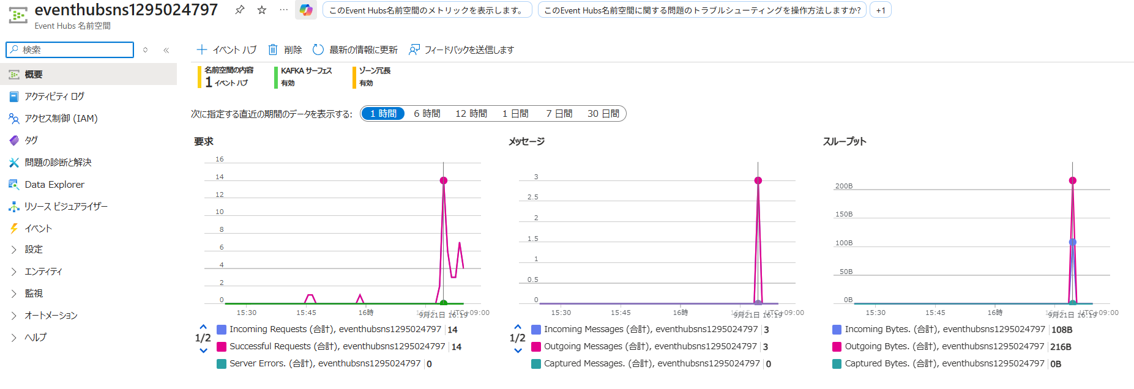The image size is (1134, 389).
Task: Click Incoming Messages legend color swatch
Action: (536, 330)
